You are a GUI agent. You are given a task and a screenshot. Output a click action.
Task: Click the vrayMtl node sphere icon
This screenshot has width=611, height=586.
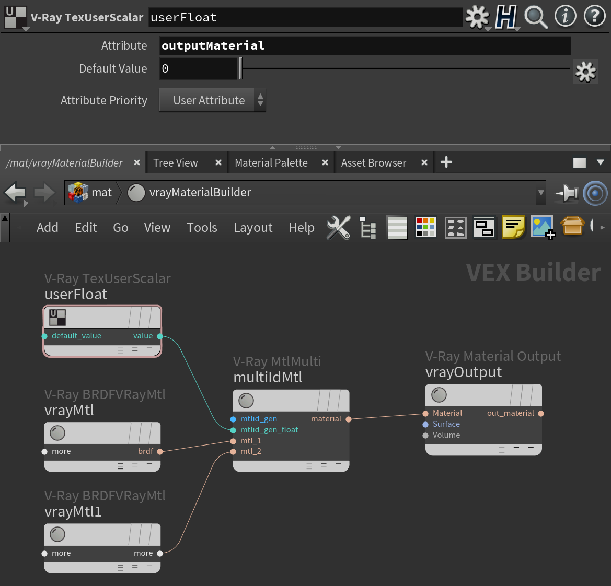57,433
